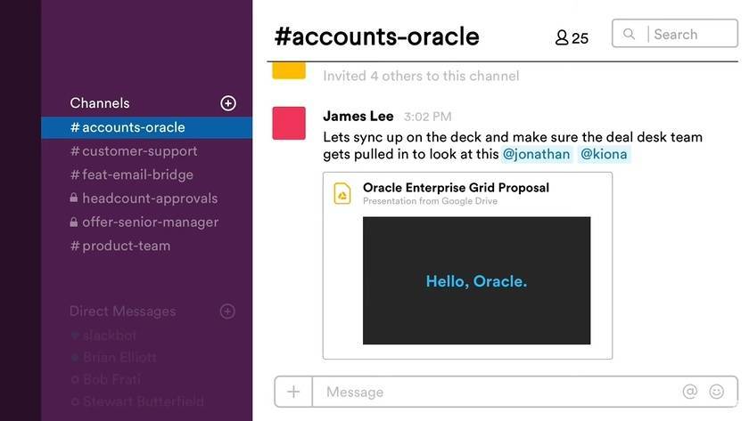Click the add direct message plus icon
749x421 pixels.
(228, 312)
